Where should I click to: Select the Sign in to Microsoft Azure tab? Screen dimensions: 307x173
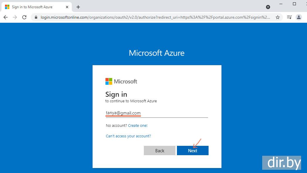(32, 7)
